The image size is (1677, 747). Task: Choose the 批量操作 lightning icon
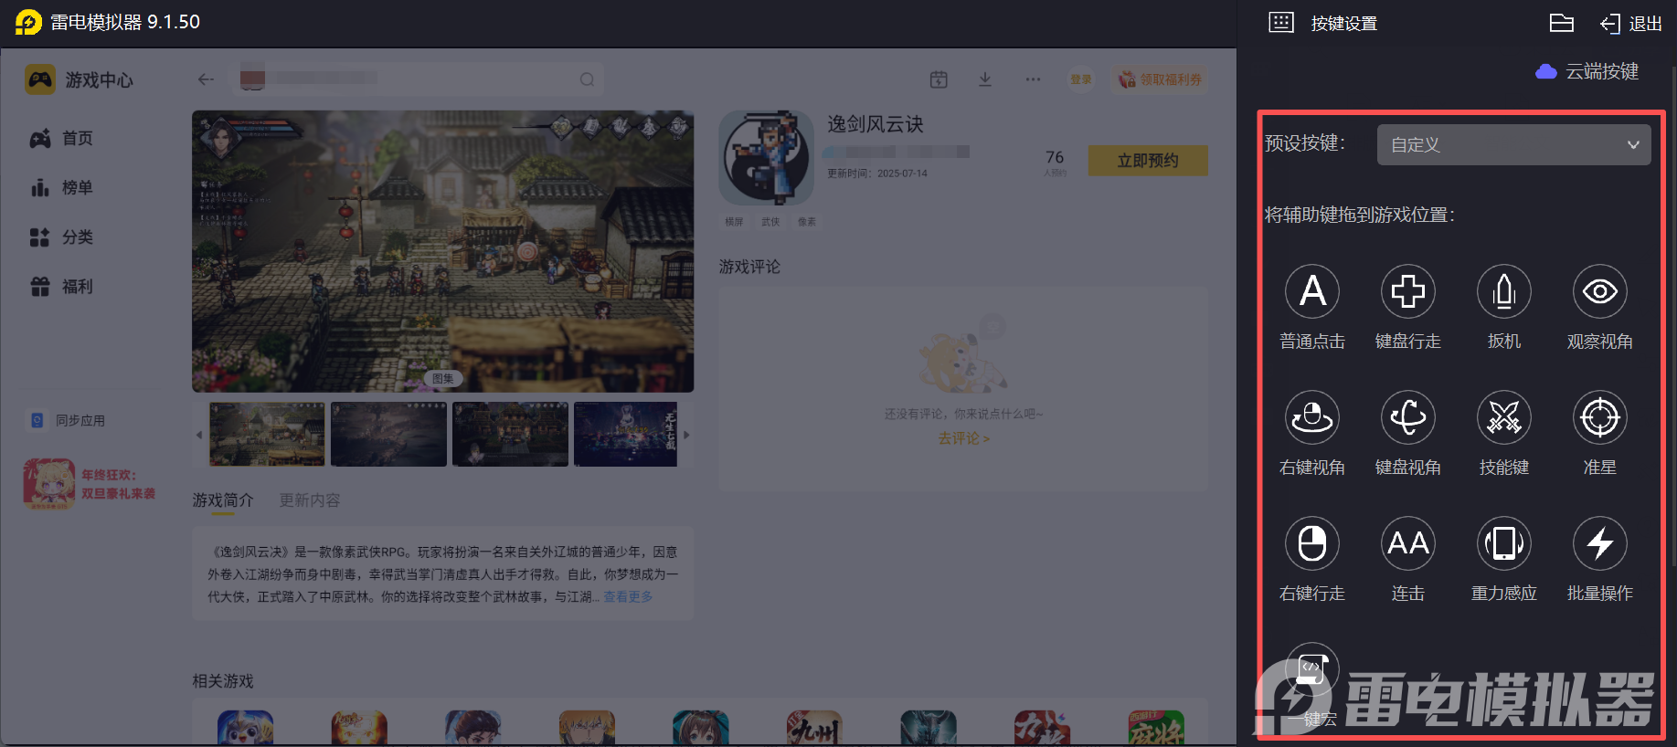pos(1600,543)
